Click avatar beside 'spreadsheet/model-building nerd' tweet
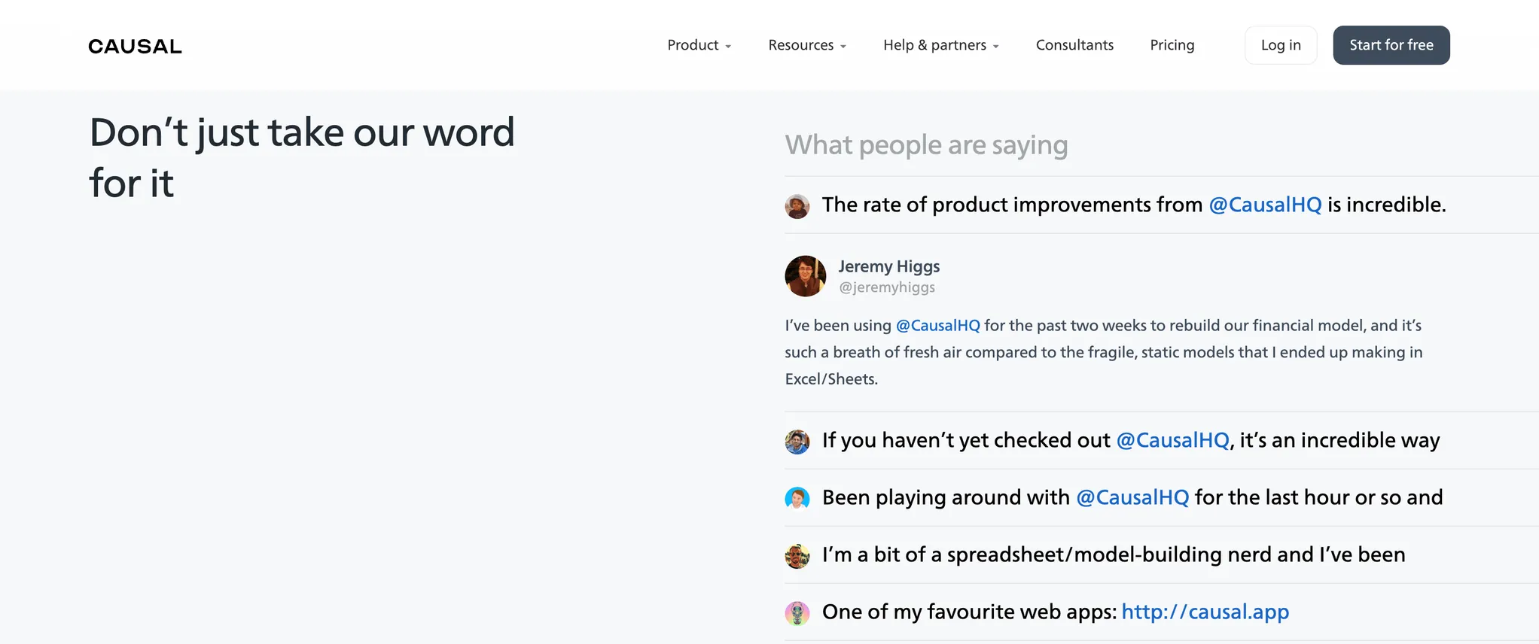This screenshot has height=644, width=1539. pyautogui.click(x=797, y=556)
